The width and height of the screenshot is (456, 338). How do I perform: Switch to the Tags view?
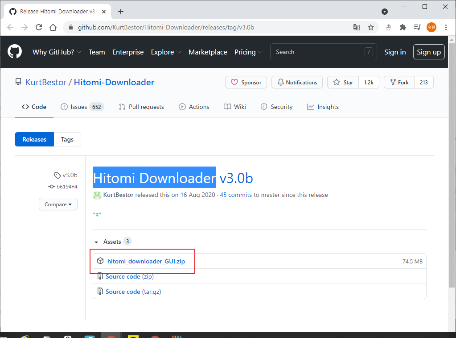click(x=67, y=139)
